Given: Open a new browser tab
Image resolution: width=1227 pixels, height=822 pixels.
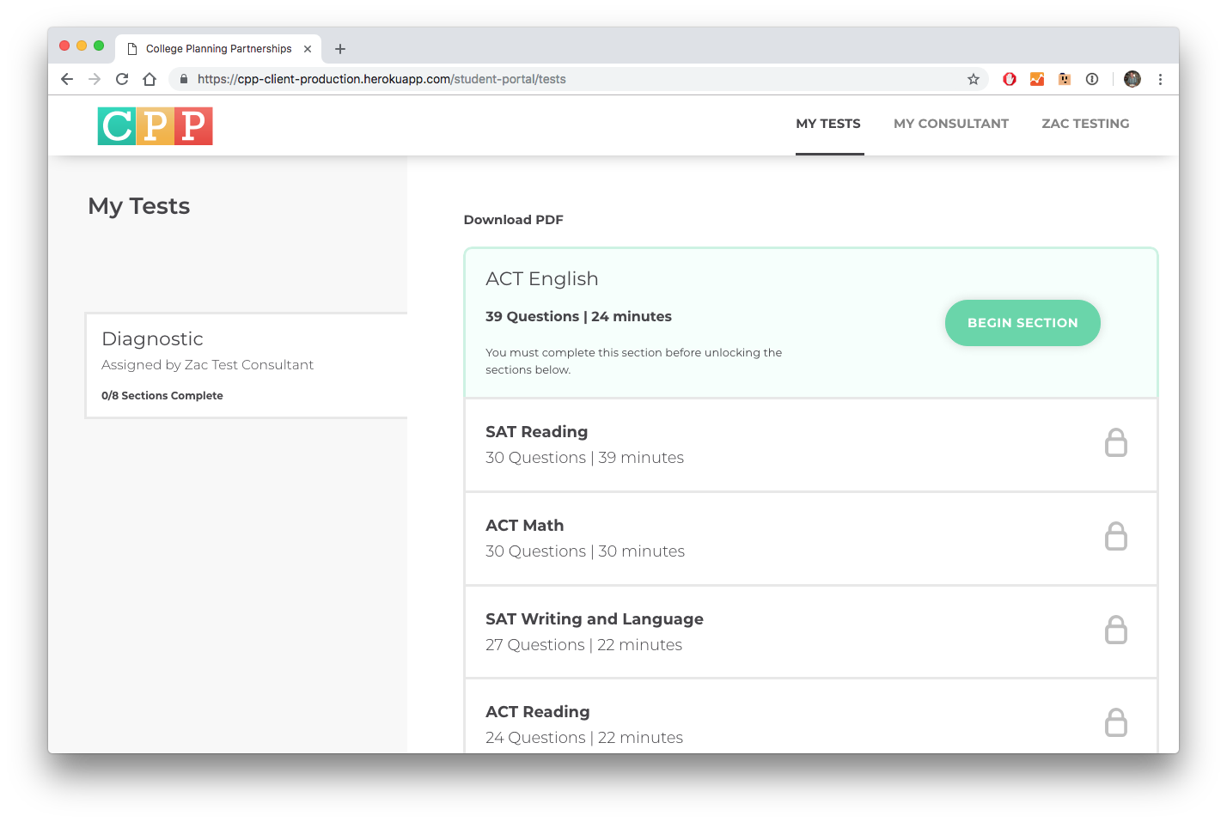Looking at the screenshot, I should [340, 49].
